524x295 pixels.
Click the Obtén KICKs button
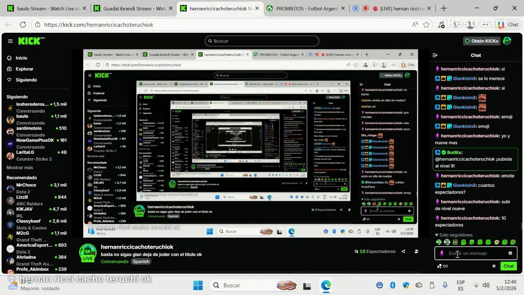tap(481, 41)
